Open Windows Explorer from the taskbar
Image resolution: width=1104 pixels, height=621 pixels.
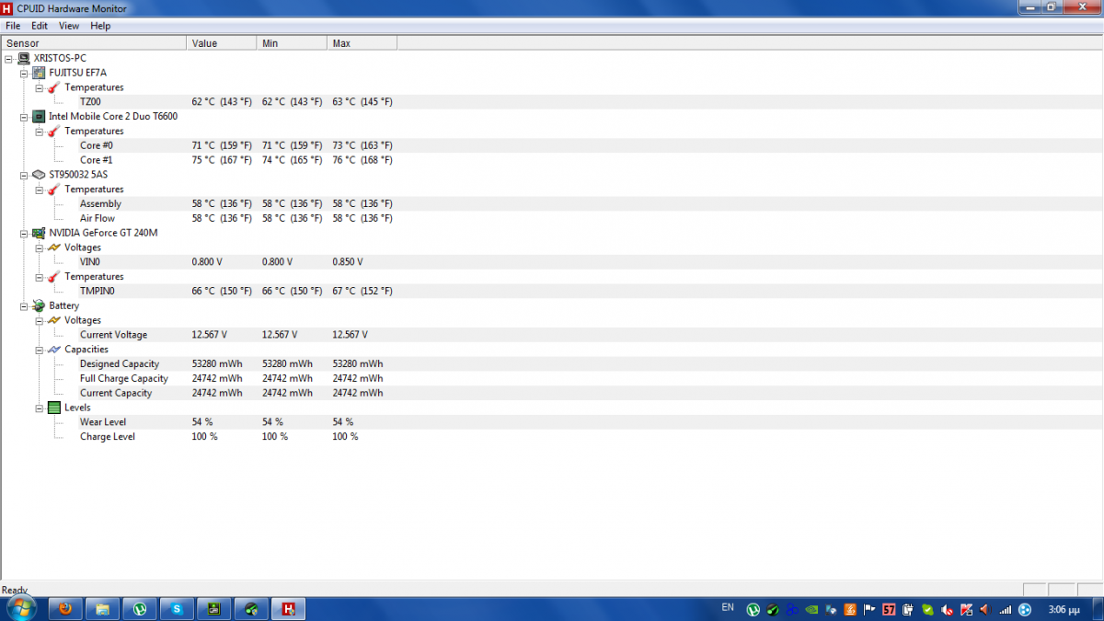103,608
